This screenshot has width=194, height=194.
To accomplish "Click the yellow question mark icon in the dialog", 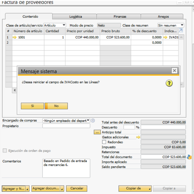I will point(169,83).
